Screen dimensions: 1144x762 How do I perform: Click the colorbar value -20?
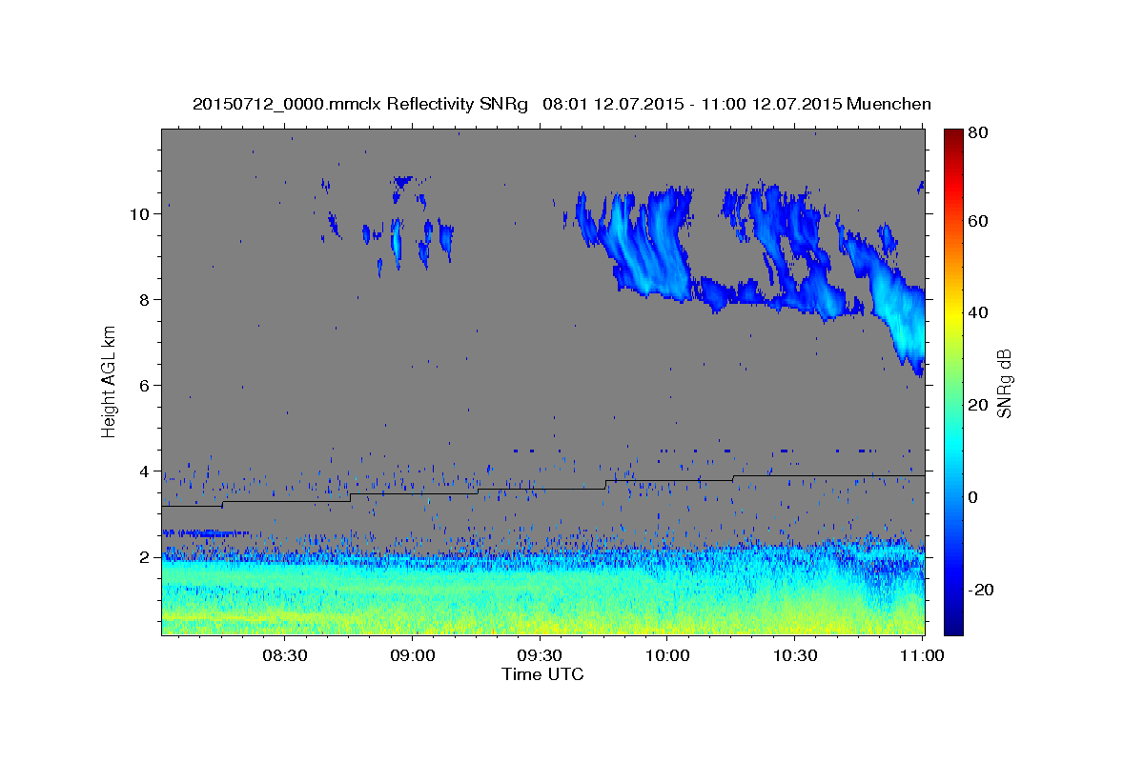[979, 590]
